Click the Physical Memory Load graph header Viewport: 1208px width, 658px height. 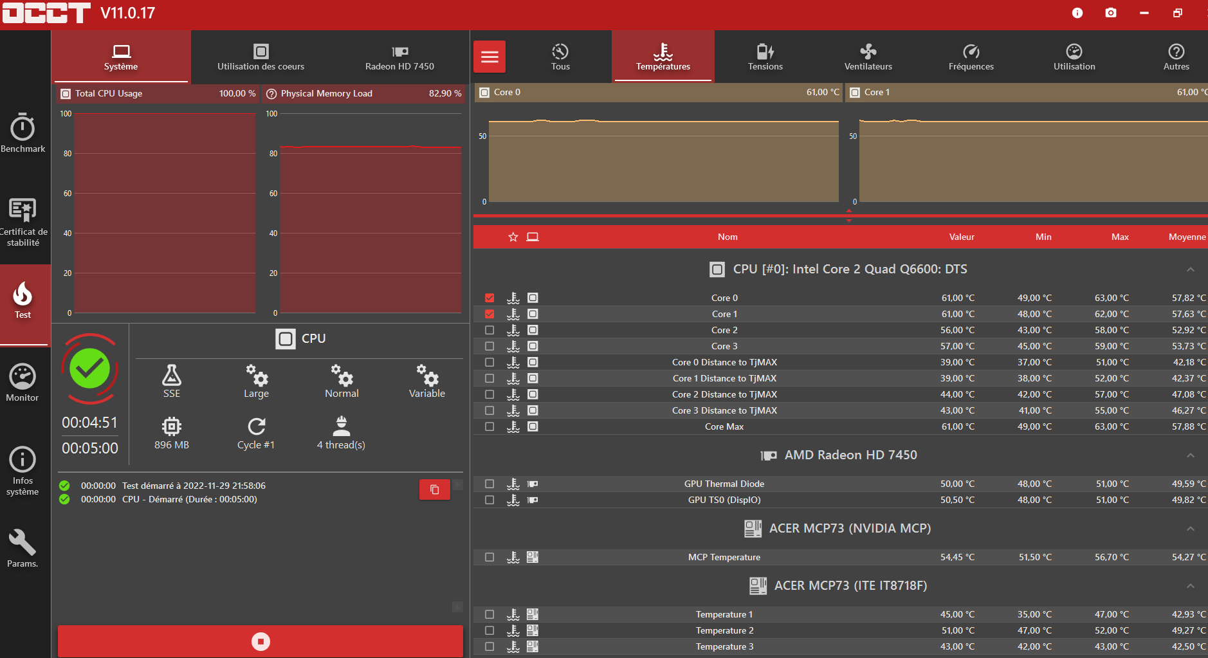click(x=364, y=93)
